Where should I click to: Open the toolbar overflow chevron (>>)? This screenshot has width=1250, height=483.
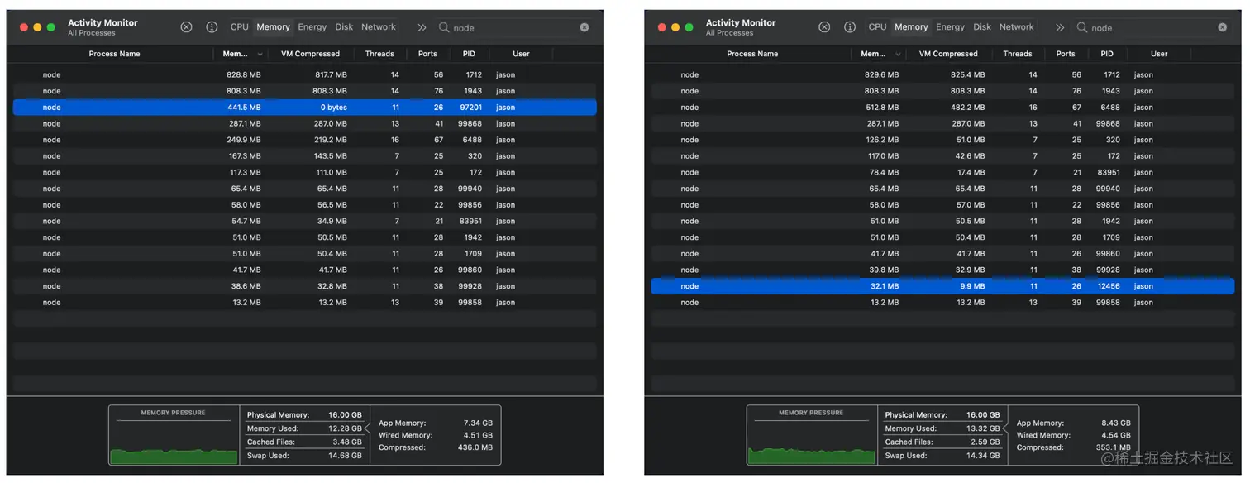[x=422, y=26]
